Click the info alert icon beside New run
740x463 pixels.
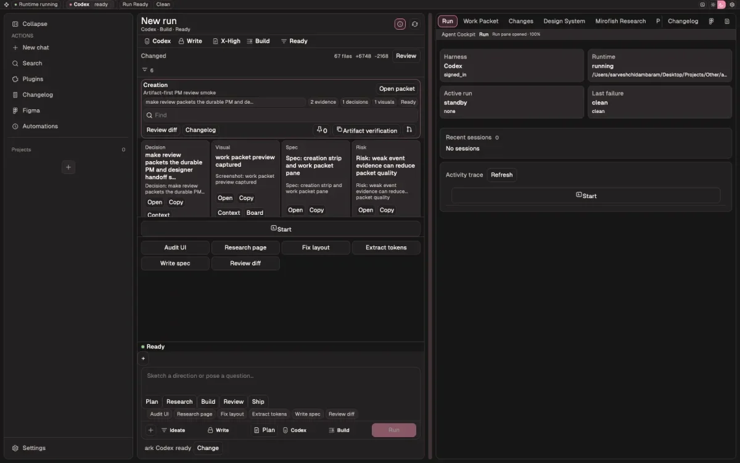pos(400,24)
